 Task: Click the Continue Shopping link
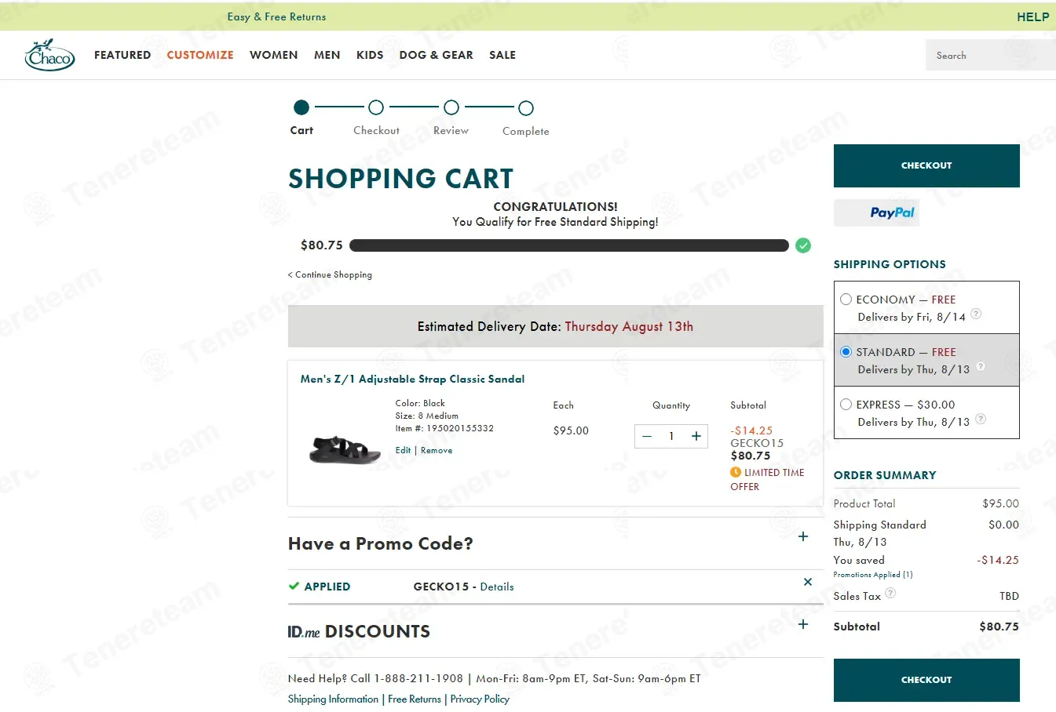click(330, 274)
